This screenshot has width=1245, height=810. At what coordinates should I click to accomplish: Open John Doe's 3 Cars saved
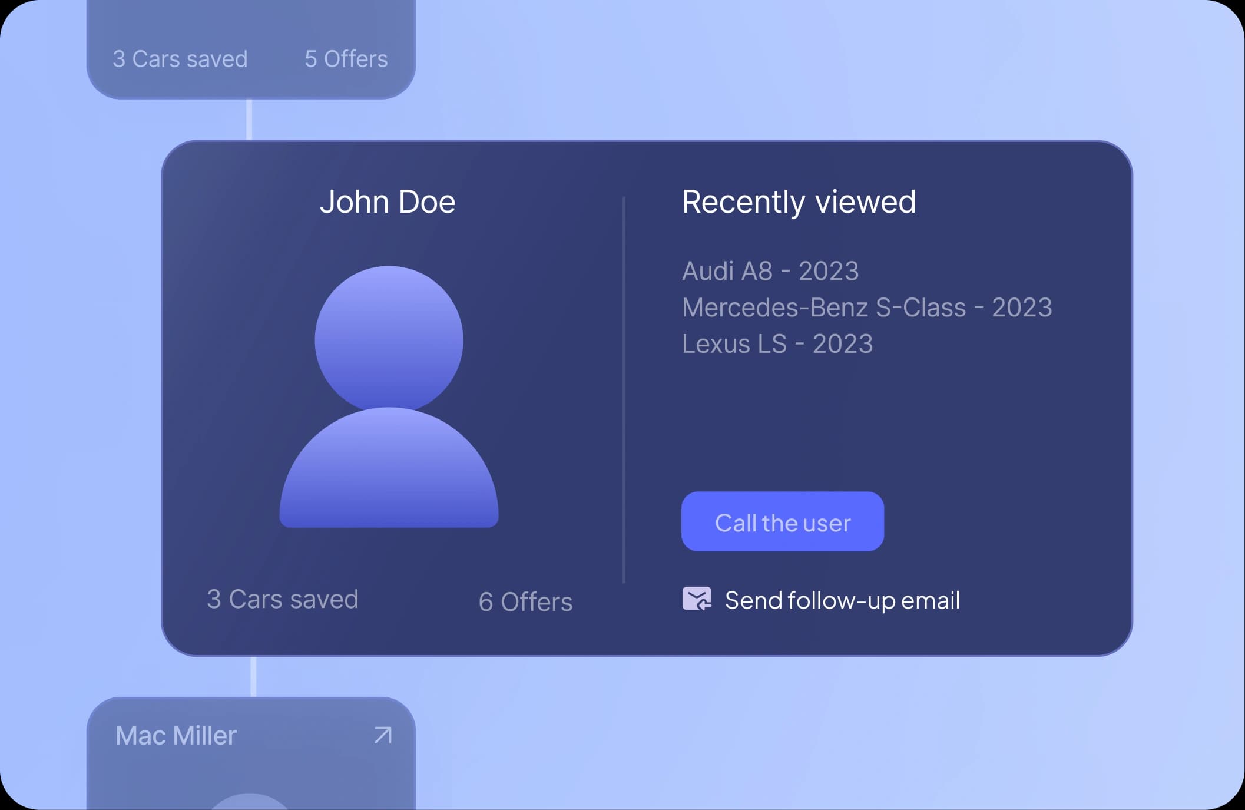point(282,599)
